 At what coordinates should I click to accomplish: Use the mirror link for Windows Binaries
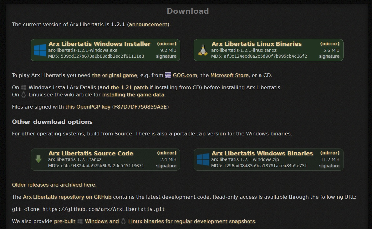(x=330, y=153)
